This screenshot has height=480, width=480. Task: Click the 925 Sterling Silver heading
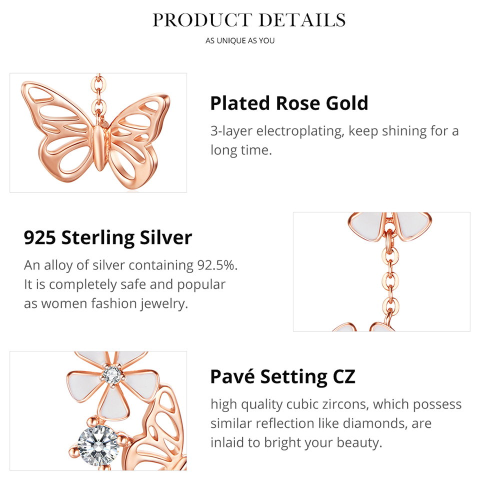coord(108,237)
